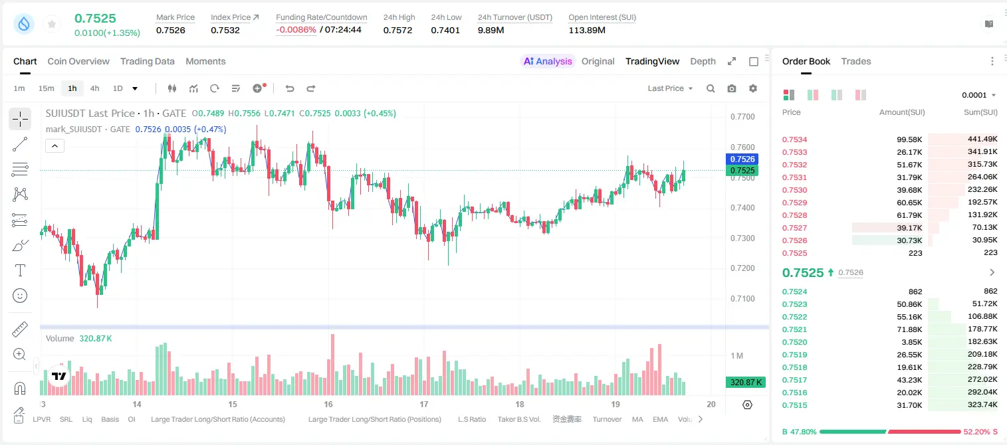This screenshot has height=445, width=1007.
Task: Collapse the chart legend with caret button
Action: click(55, 146)
